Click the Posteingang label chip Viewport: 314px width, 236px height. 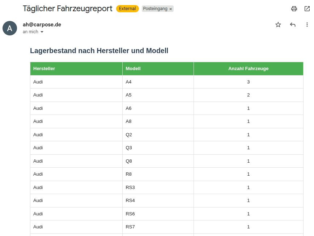tap(155, 9)
